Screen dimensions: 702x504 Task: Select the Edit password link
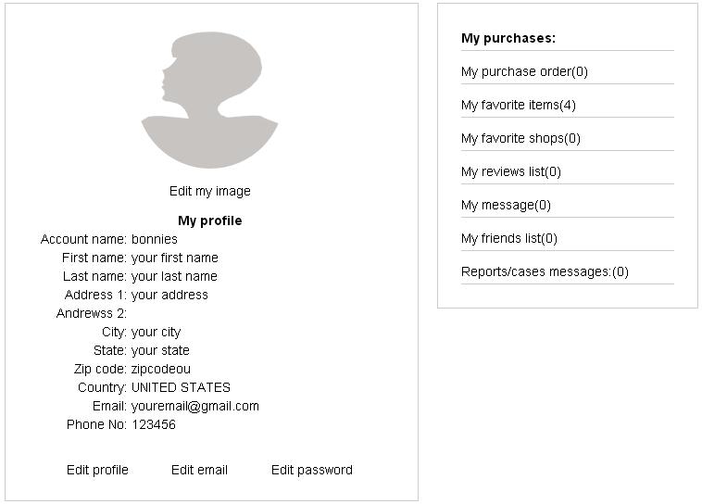click(x=311, y=470)
